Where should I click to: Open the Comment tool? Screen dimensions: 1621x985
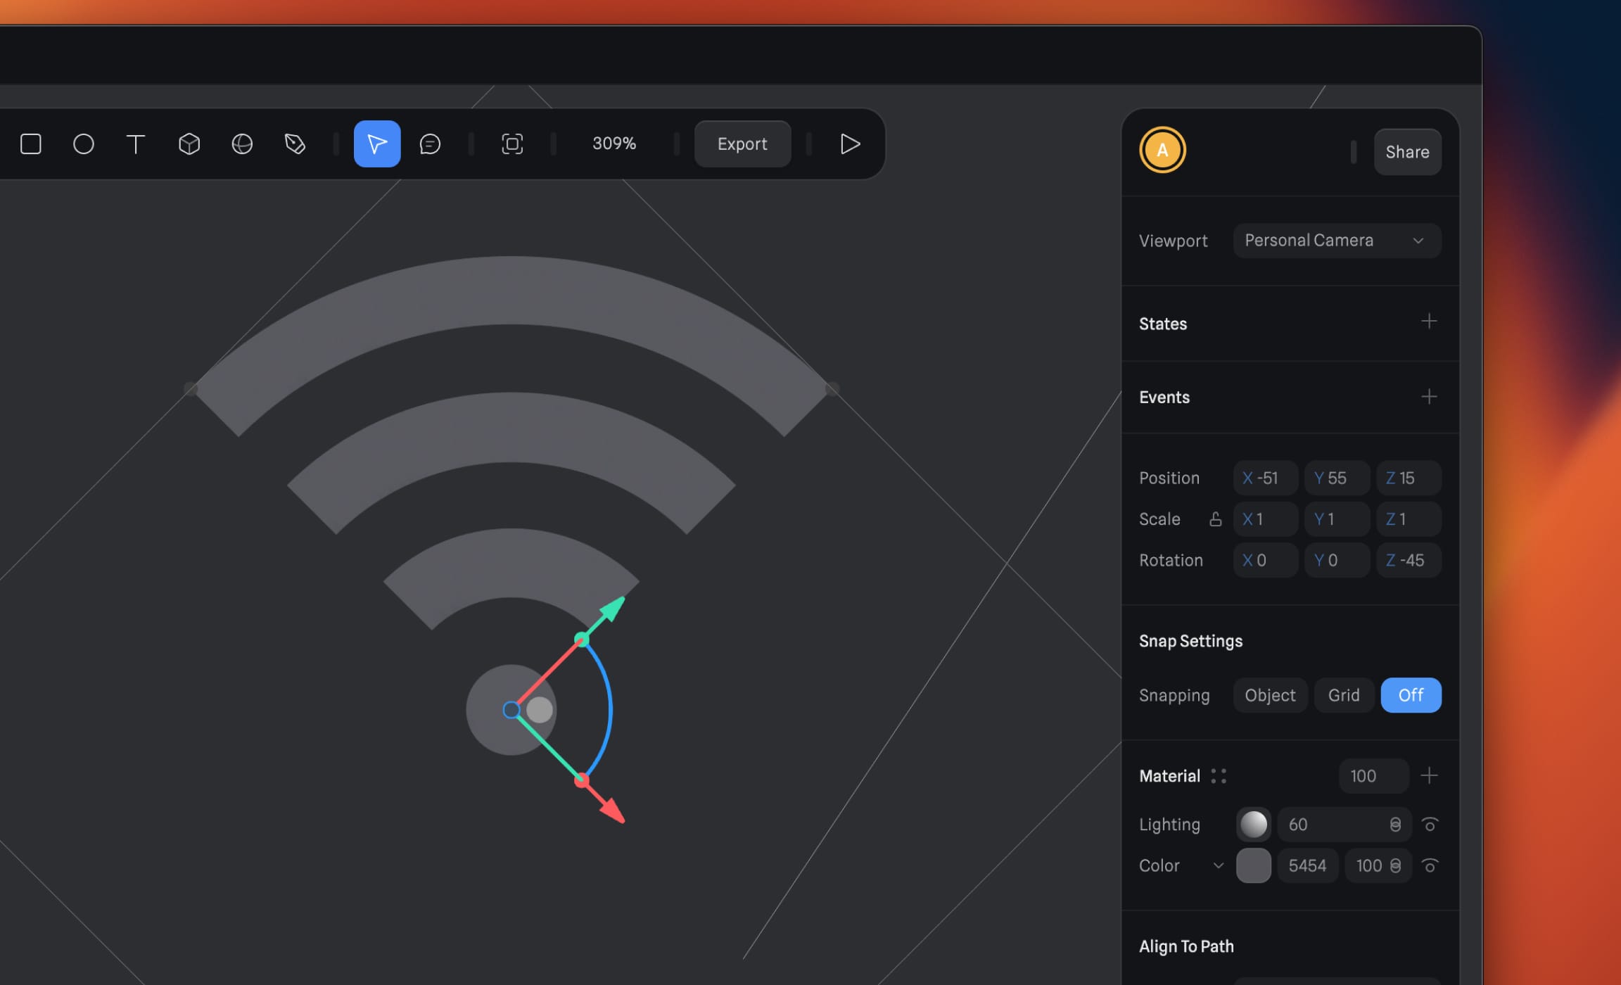click(x=430, y=144)
